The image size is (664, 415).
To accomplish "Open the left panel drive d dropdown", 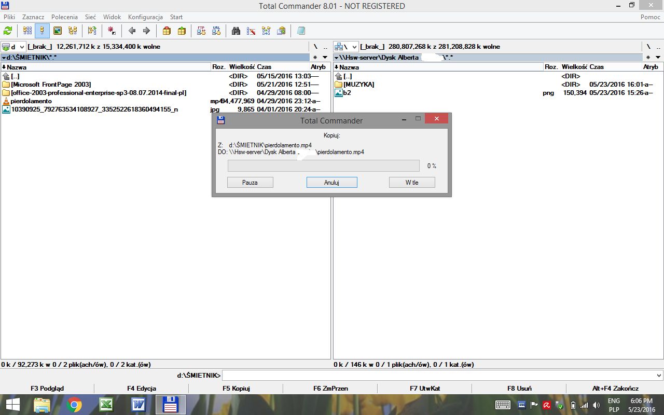I will [13, 47].
